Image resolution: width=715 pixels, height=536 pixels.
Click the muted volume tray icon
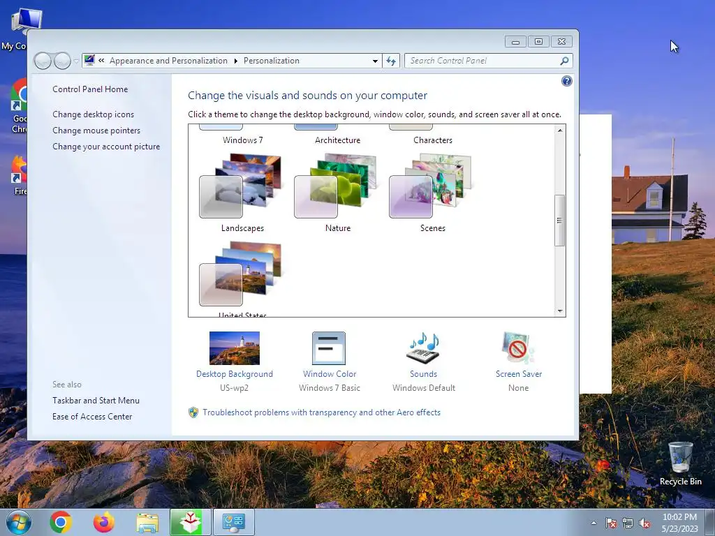click(644, 523)
